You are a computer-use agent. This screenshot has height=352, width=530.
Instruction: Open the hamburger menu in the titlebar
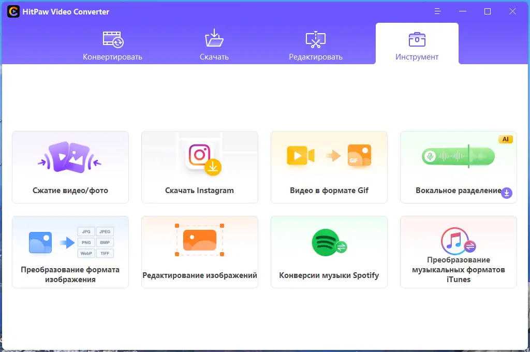437,11
